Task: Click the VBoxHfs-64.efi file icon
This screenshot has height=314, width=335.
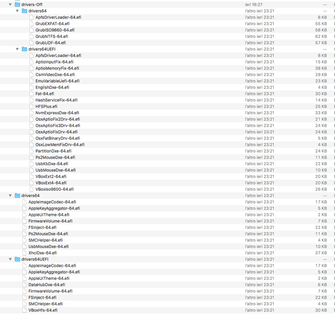Action: pyautogui.click(x=25, y=310)
